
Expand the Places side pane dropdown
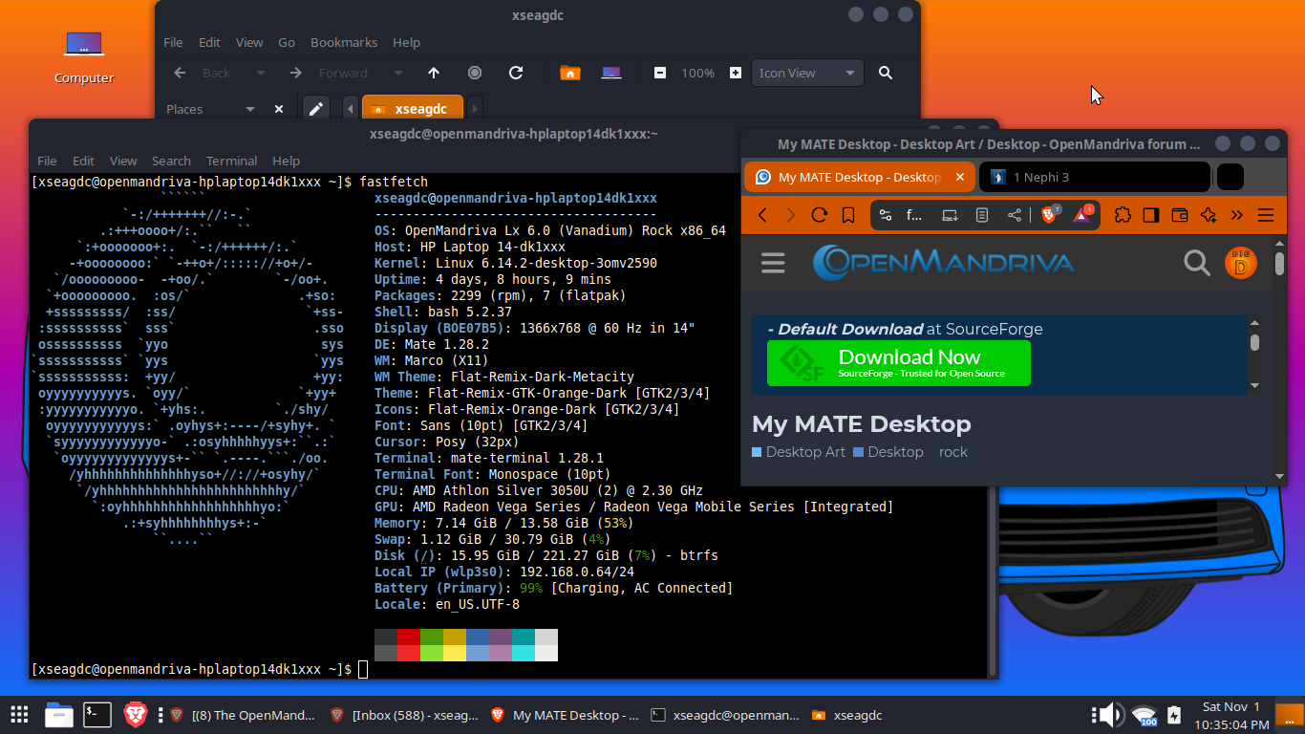249,109
